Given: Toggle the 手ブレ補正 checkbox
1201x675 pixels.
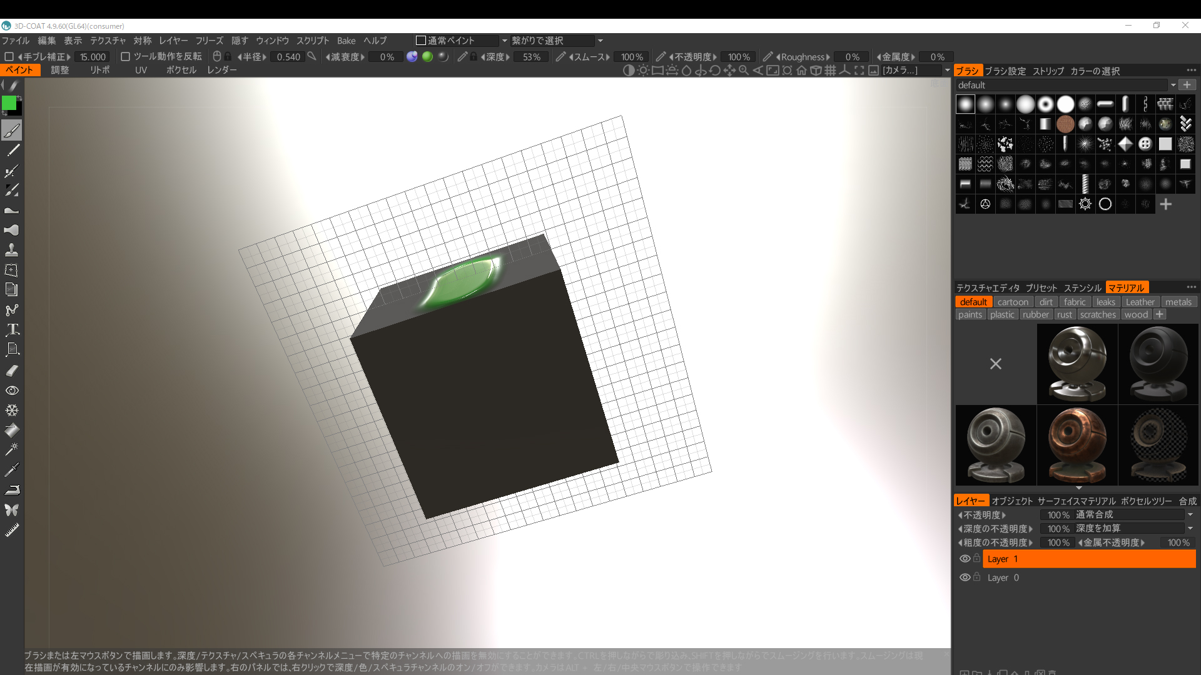Looking at the screenshot, I should pos(9,57).
